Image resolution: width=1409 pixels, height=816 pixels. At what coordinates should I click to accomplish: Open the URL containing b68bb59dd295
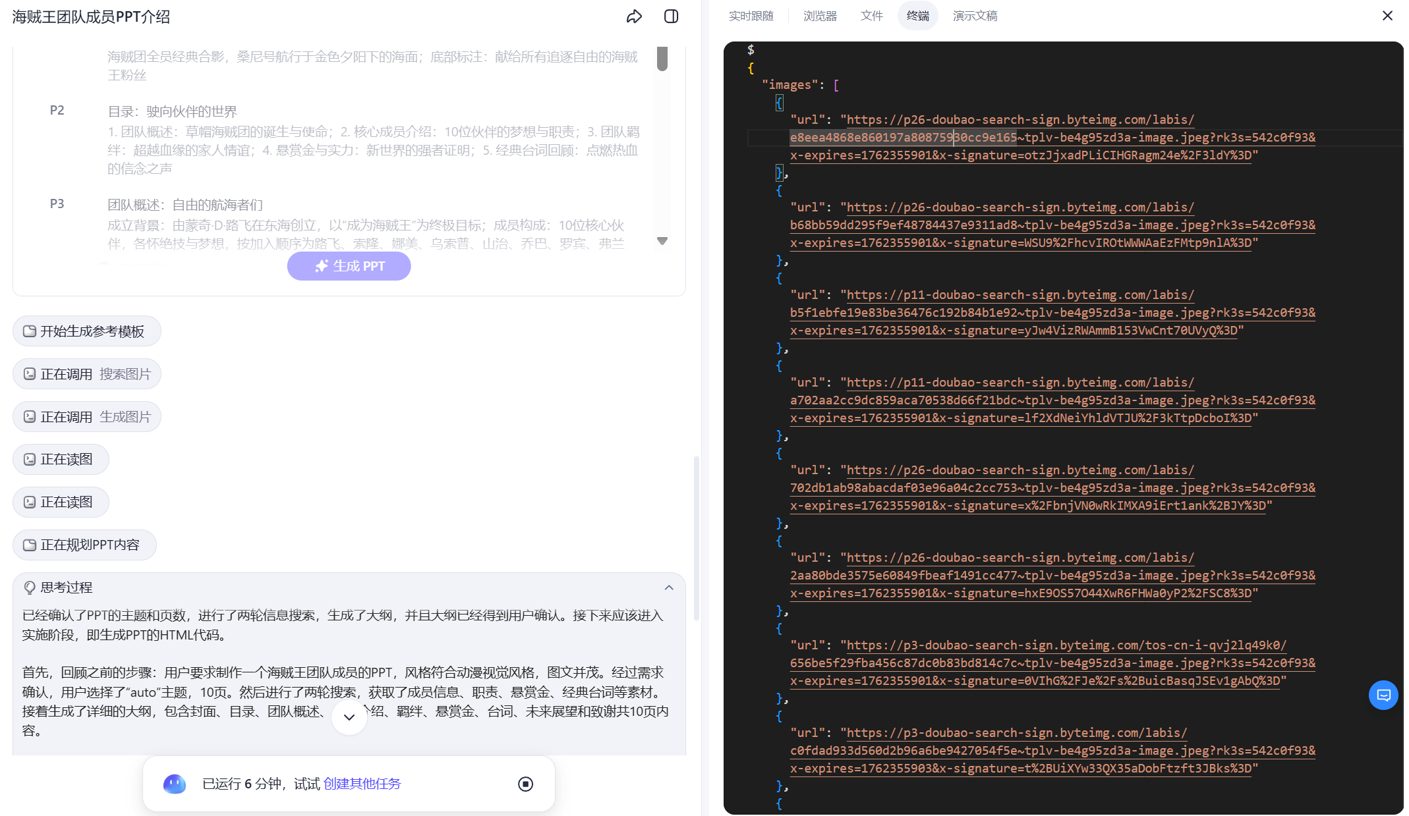[x=1052, y=225]
